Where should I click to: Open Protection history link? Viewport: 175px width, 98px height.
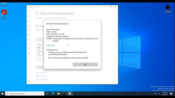click(x=42, y=79)
